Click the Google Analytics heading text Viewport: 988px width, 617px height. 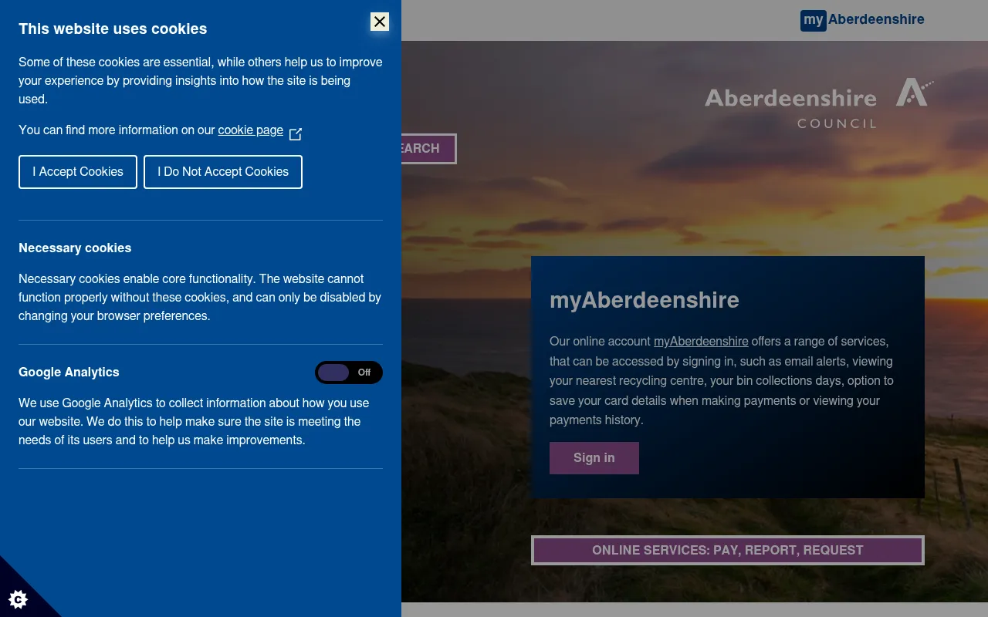(x=69, y=372)
